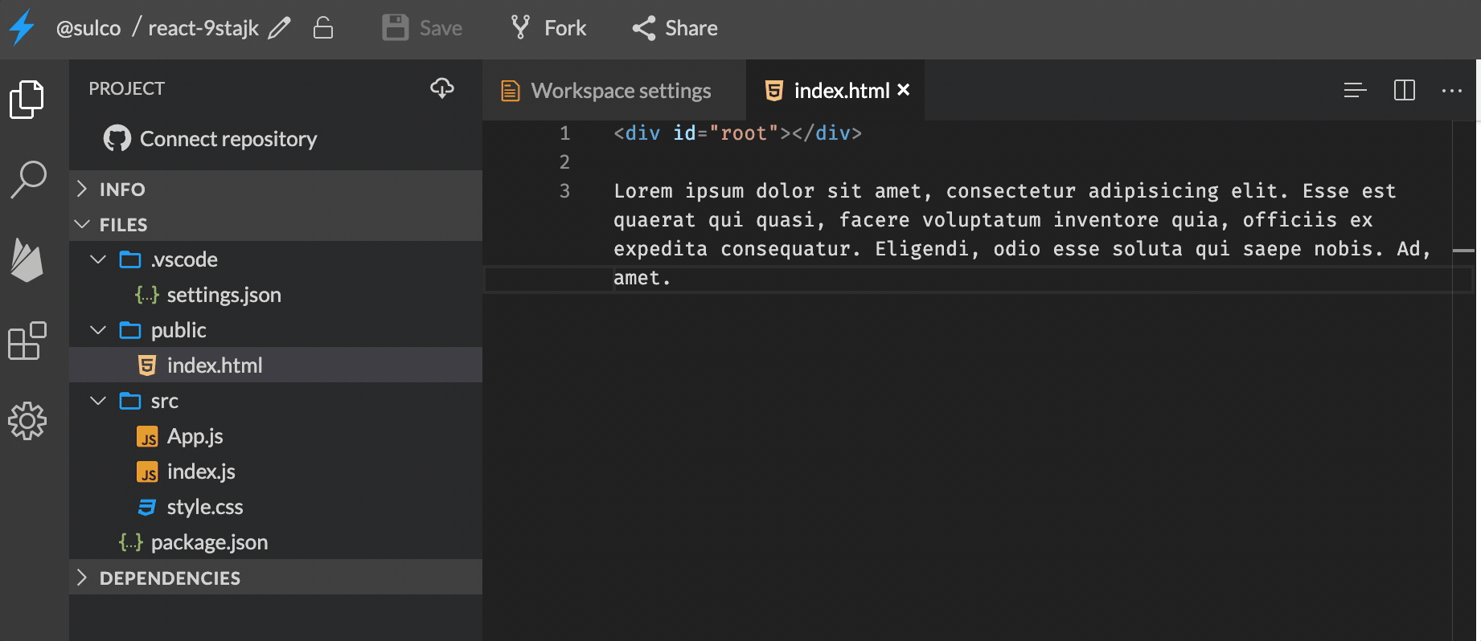Open the Search panel in sidebar
This screenshot has height=641, width=1481.
[x=28, y=179]
